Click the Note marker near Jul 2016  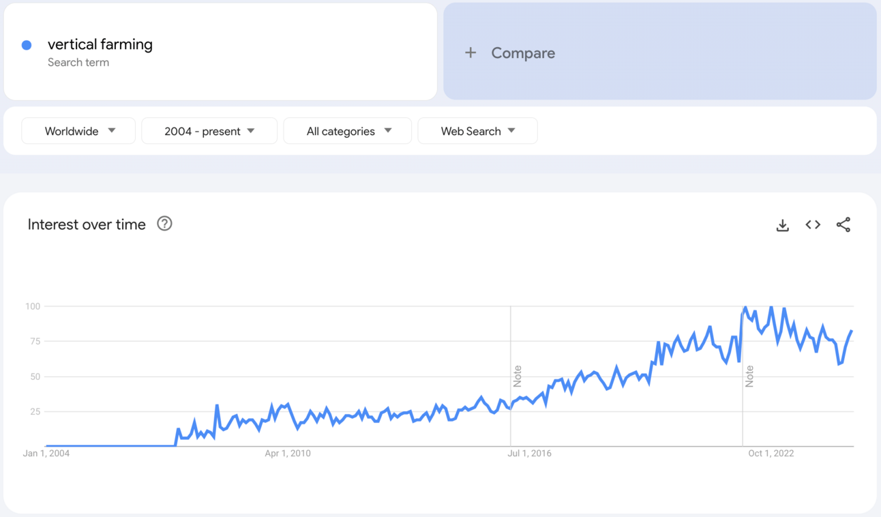[518, 376]
